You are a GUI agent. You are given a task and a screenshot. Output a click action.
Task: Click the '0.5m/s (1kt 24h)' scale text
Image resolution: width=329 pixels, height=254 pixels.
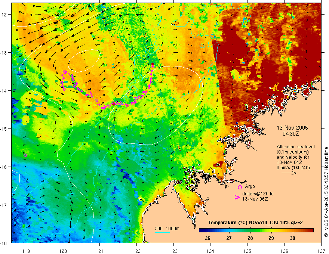[x=293, y=168]
